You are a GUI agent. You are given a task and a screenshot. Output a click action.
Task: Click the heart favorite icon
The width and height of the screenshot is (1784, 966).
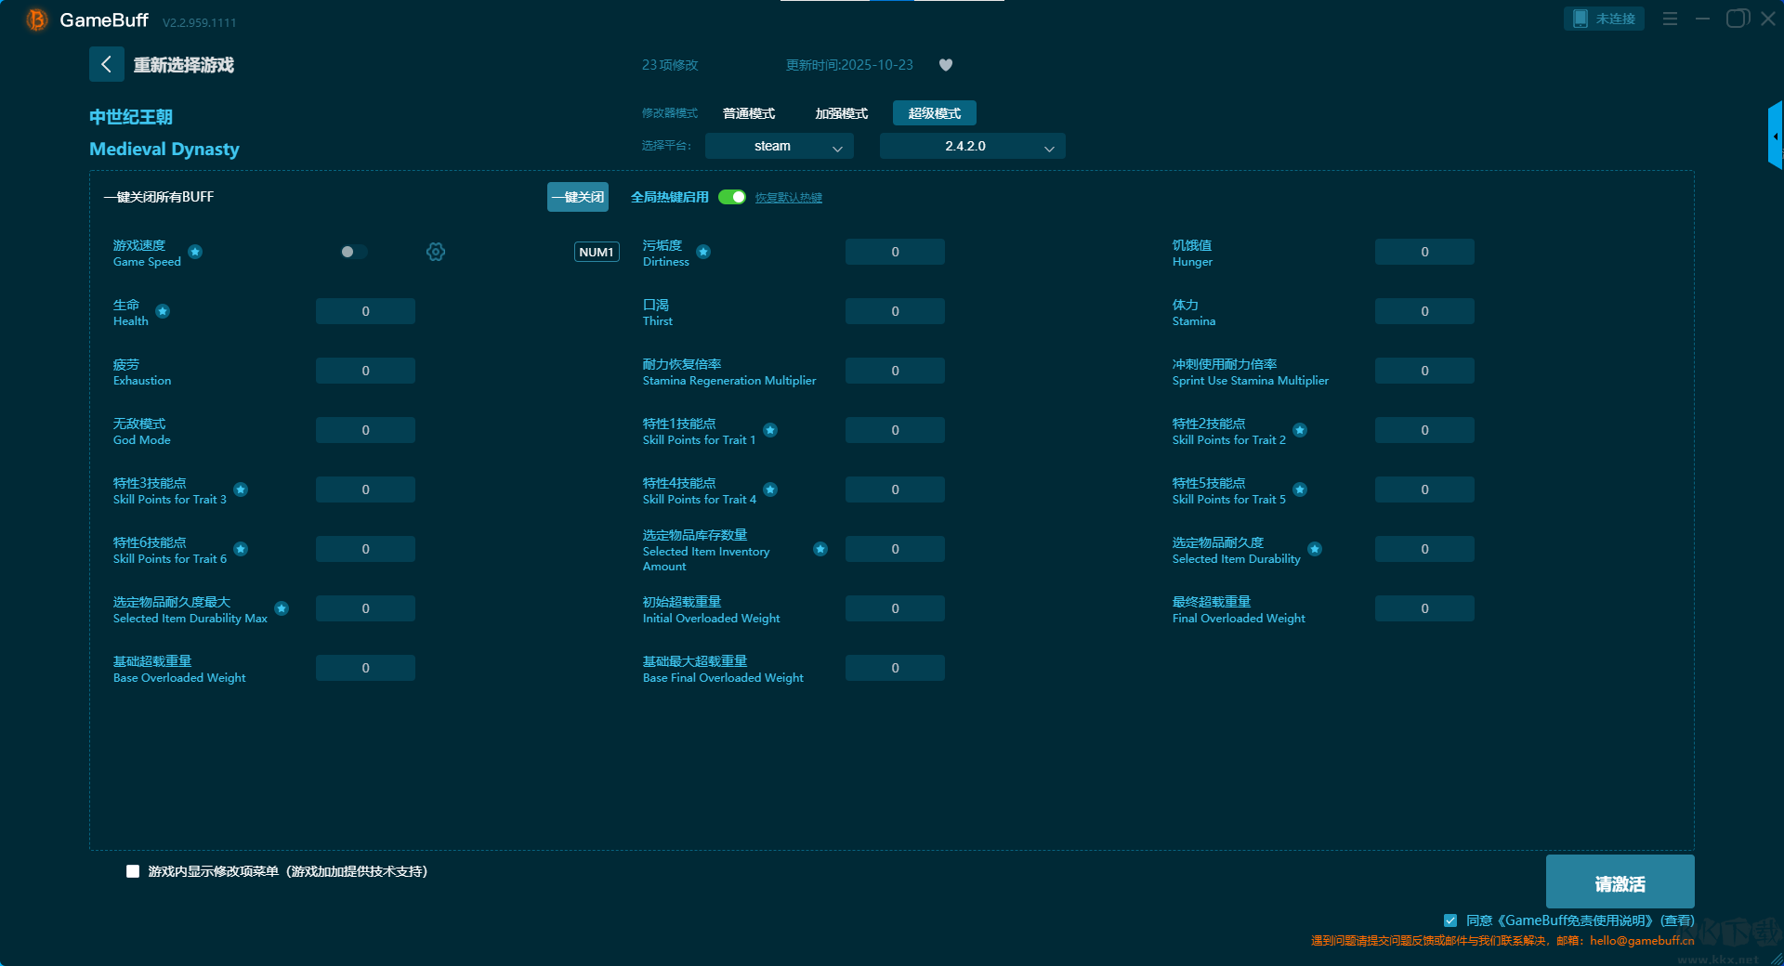pos(946,65)
